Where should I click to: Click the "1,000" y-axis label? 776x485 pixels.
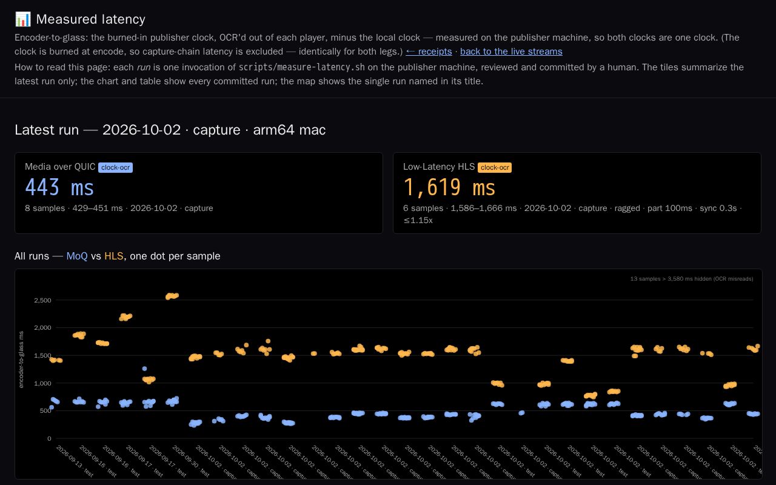(x=43, y=383)
